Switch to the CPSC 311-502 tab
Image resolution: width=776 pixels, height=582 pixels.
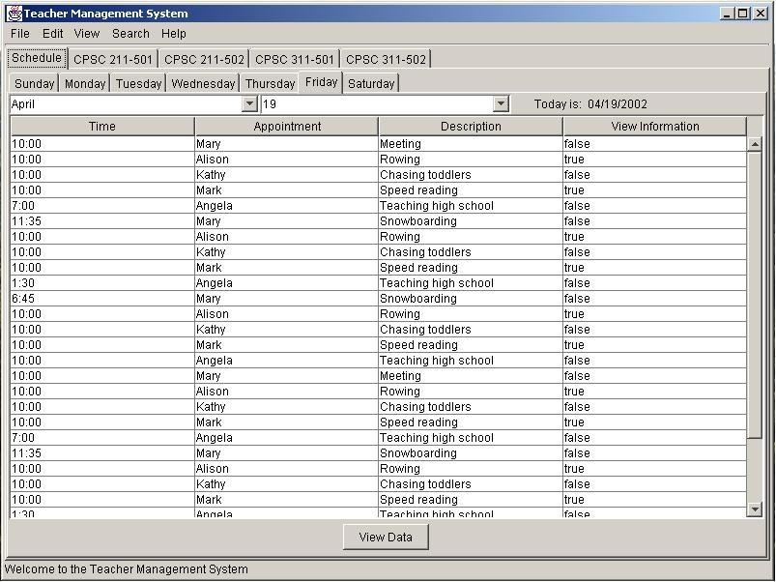coord(386,58)
